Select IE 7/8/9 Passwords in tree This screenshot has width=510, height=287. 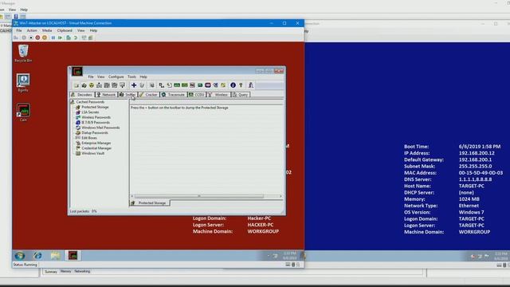pos(96,123)
